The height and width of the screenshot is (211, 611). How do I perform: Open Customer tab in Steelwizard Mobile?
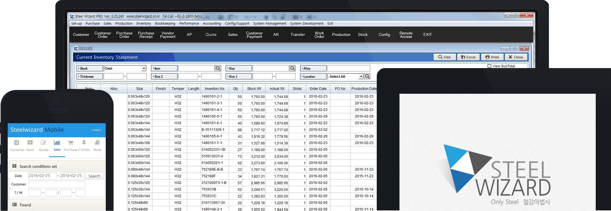[17, 146]
